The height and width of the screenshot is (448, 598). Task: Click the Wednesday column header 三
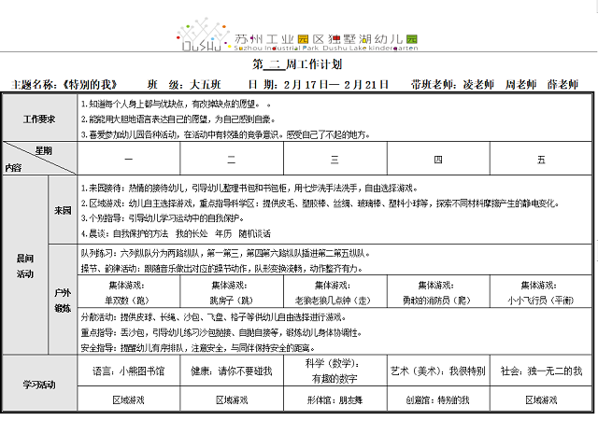pos(335,159)
